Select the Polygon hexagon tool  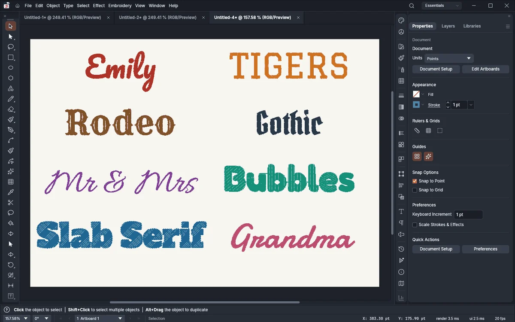pos(11,78)
